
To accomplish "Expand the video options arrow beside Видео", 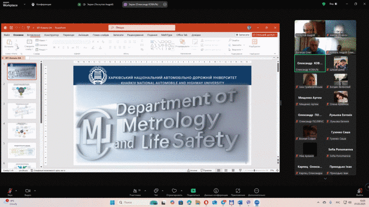I will click(35, 191).
